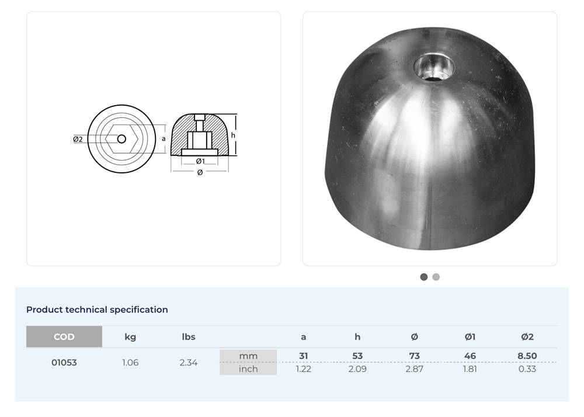Viewport: 584px width, 417px height.
Task: Open the anode product photo
Action: (x=430, y=139)
